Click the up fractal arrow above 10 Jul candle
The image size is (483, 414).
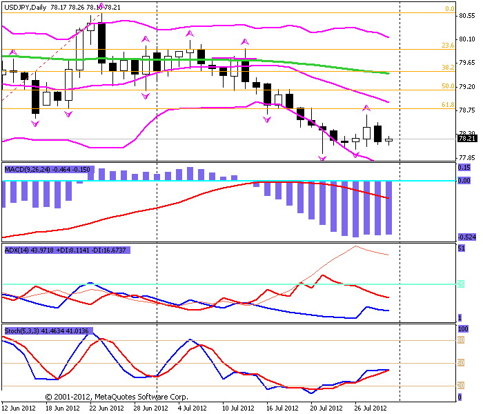(245, 42)
